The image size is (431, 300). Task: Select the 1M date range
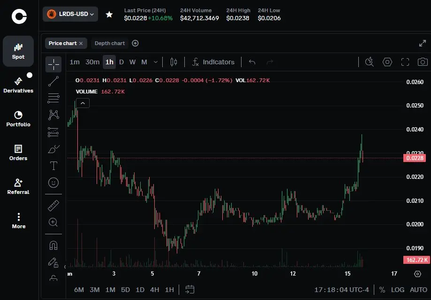tap(110, 290)
